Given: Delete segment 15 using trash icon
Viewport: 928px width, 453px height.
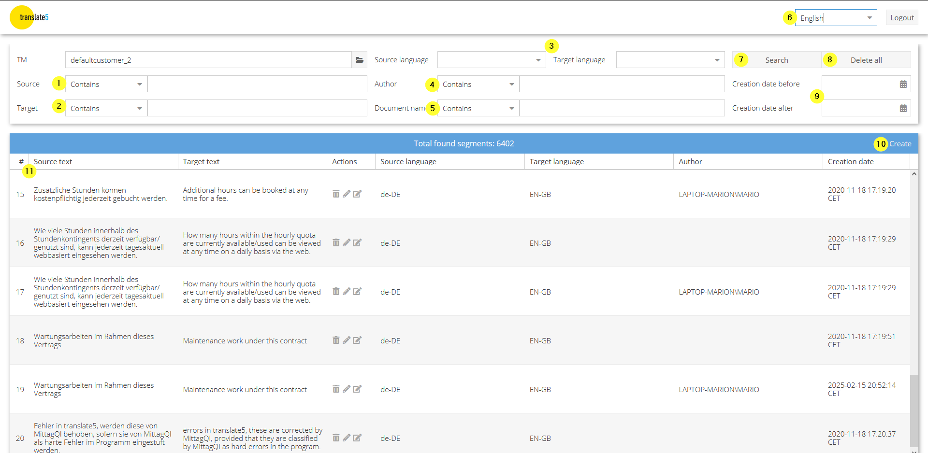Looking at the screenshot, I should 336,194.
